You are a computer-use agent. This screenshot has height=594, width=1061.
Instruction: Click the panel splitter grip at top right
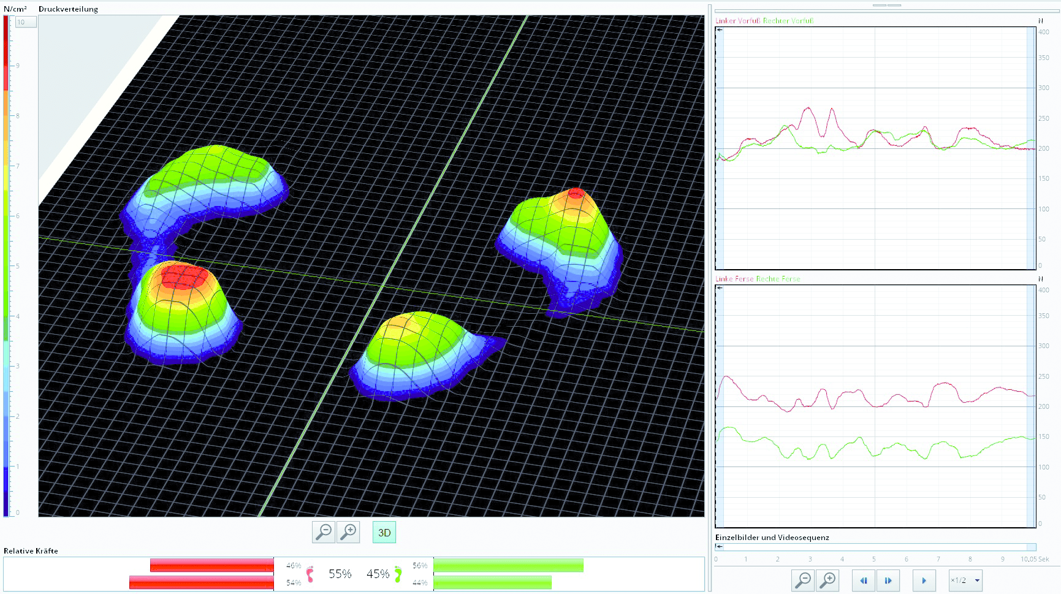pos(887,5)
